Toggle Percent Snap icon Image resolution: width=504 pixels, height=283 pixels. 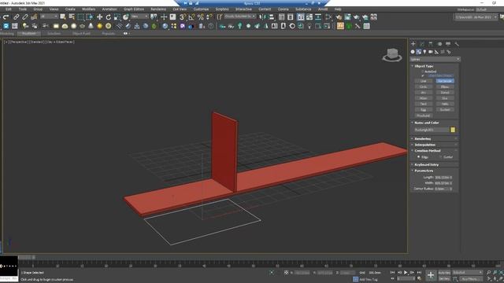click(201, 17)
